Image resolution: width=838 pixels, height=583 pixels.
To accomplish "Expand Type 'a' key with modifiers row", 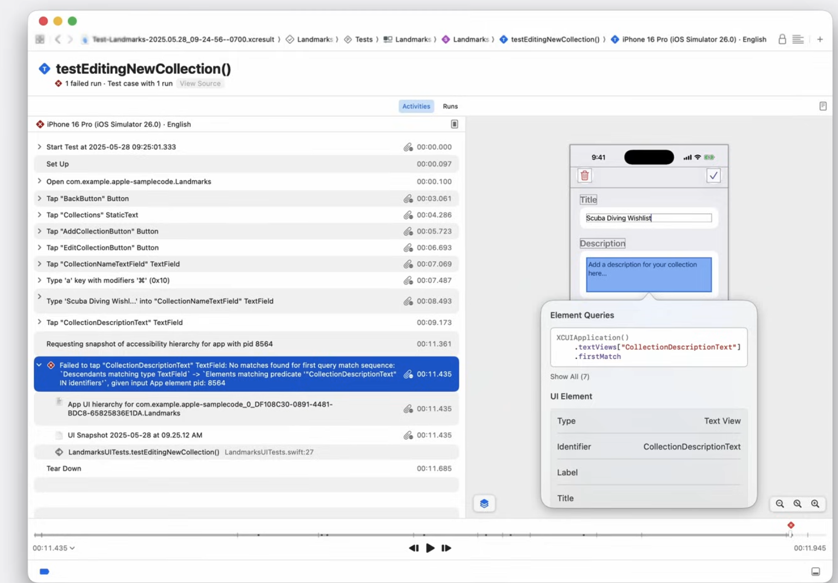I will (x=39, y=281).
